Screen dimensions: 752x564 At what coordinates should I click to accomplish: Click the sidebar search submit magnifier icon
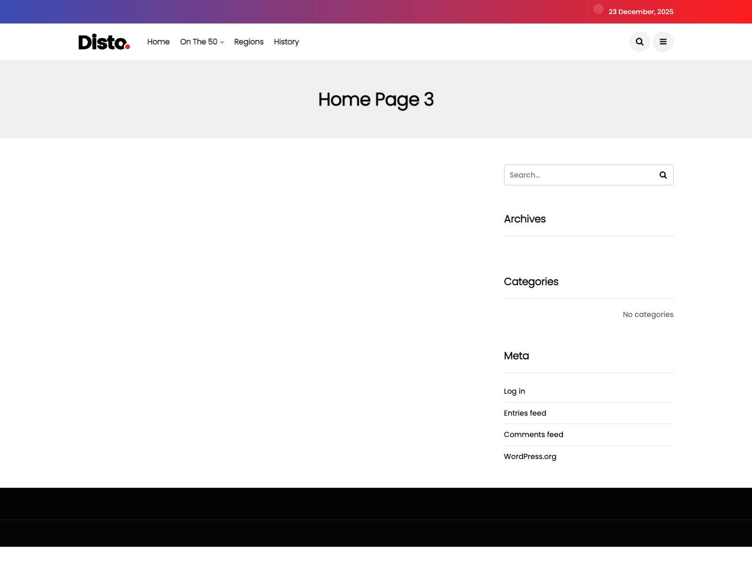click(663, 175)
